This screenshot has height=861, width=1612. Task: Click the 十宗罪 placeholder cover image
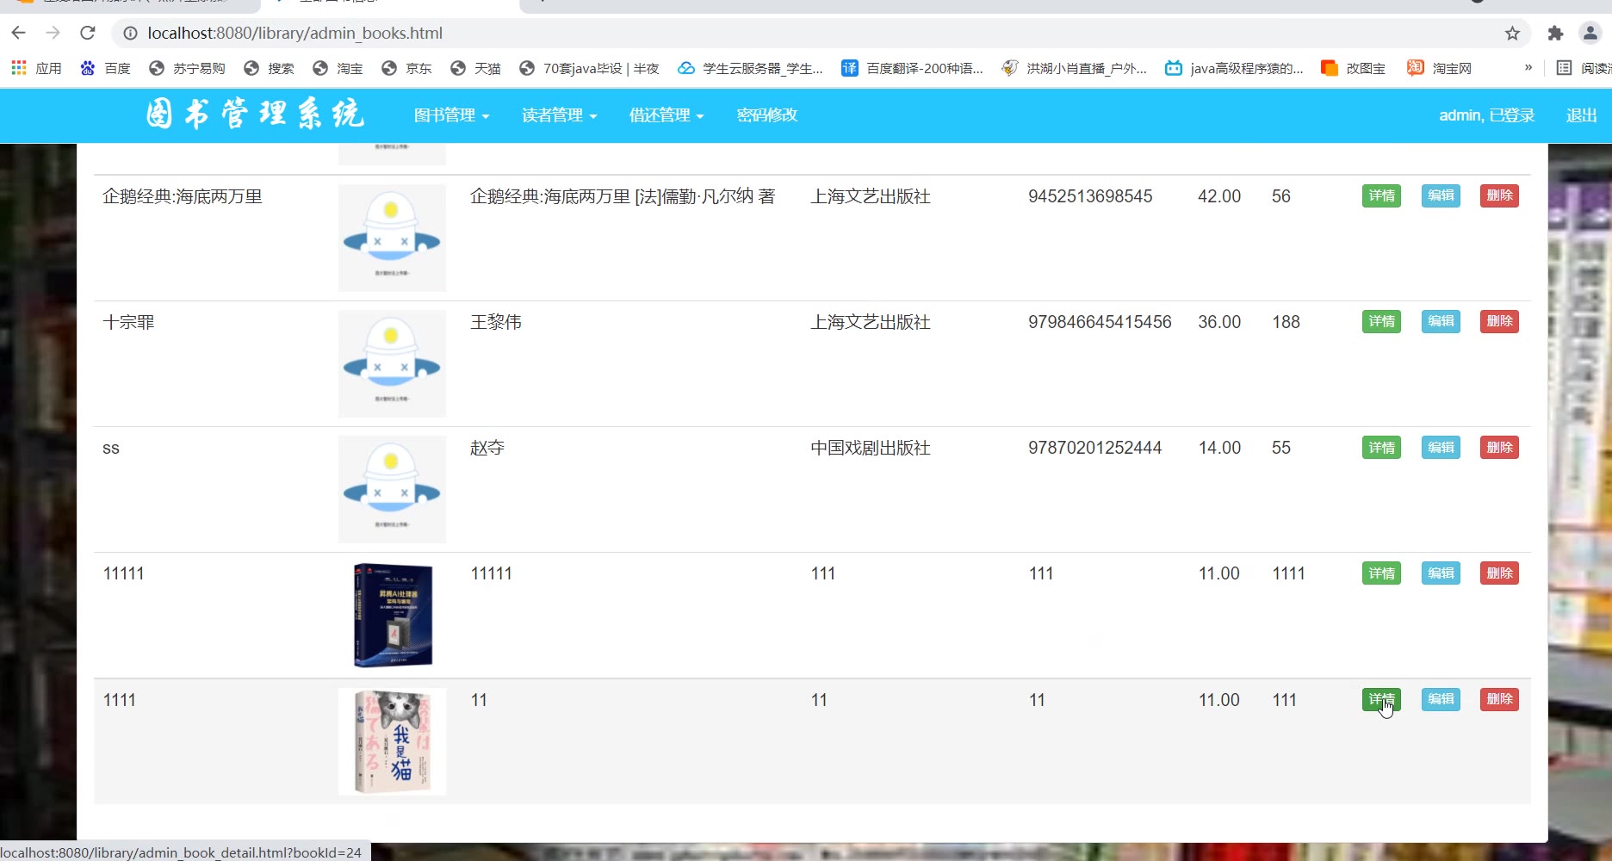point(392,363)
